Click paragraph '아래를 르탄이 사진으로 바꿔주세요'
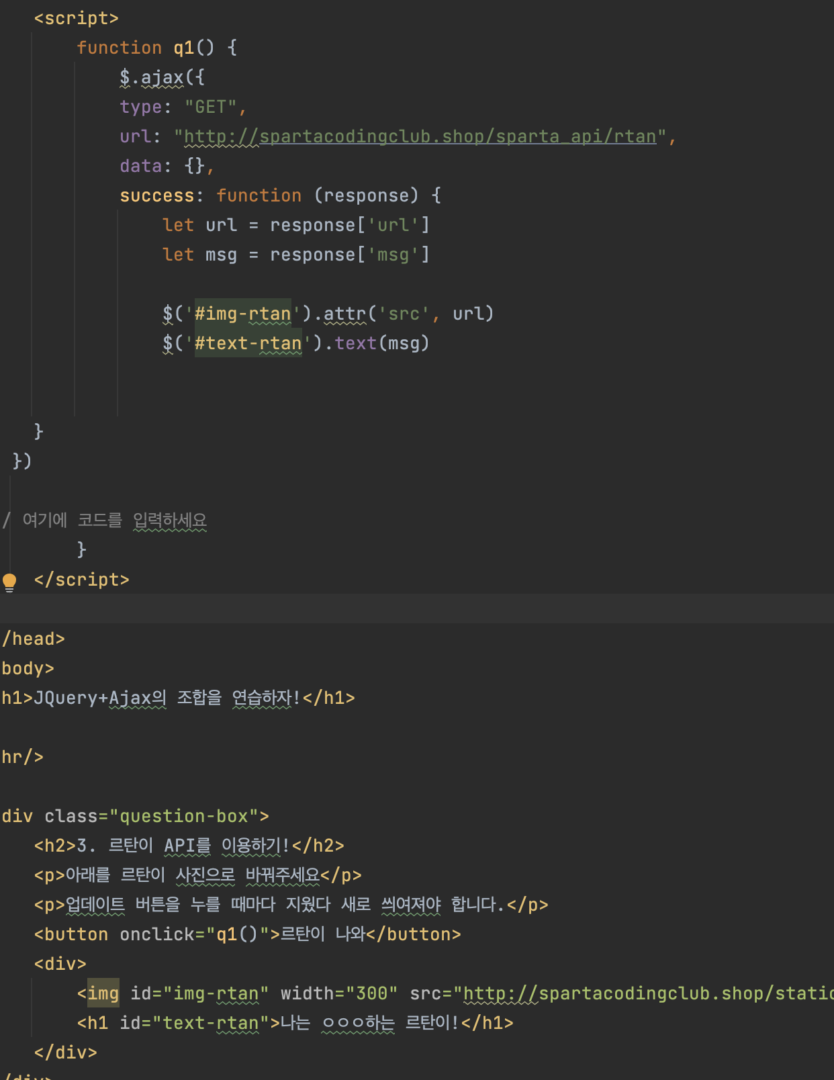834x1080 pixels. click(x=198, y=875)
